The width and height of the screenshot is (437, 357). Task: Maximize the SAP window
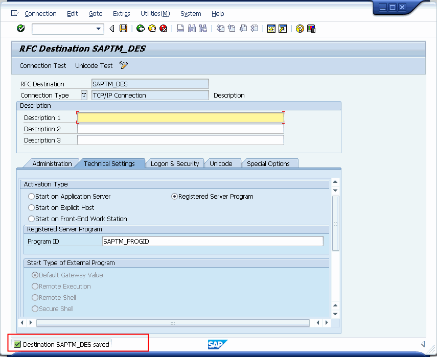pyautogui.click(x=393, y=7)
